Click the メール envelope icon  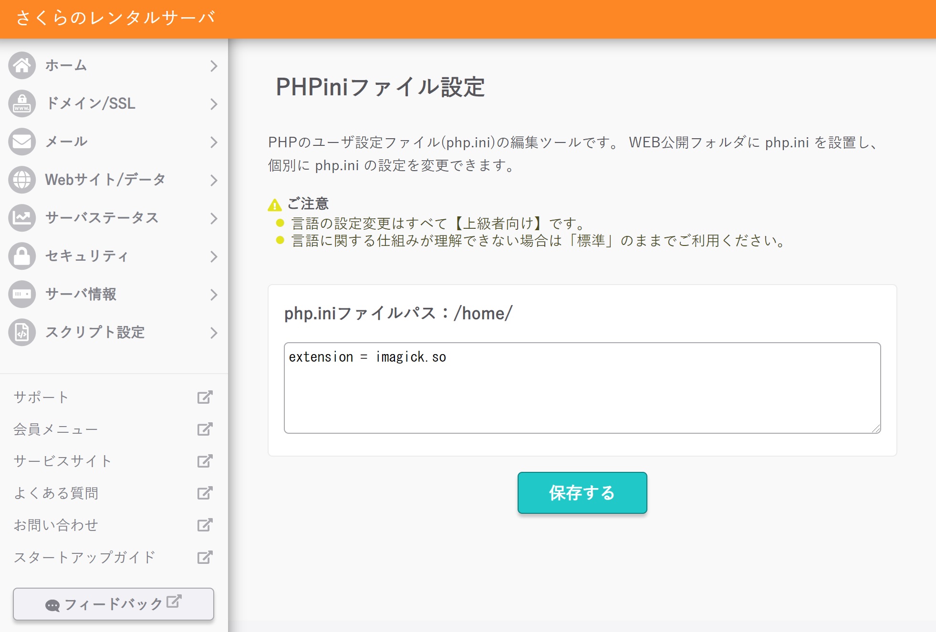[22, 142]
